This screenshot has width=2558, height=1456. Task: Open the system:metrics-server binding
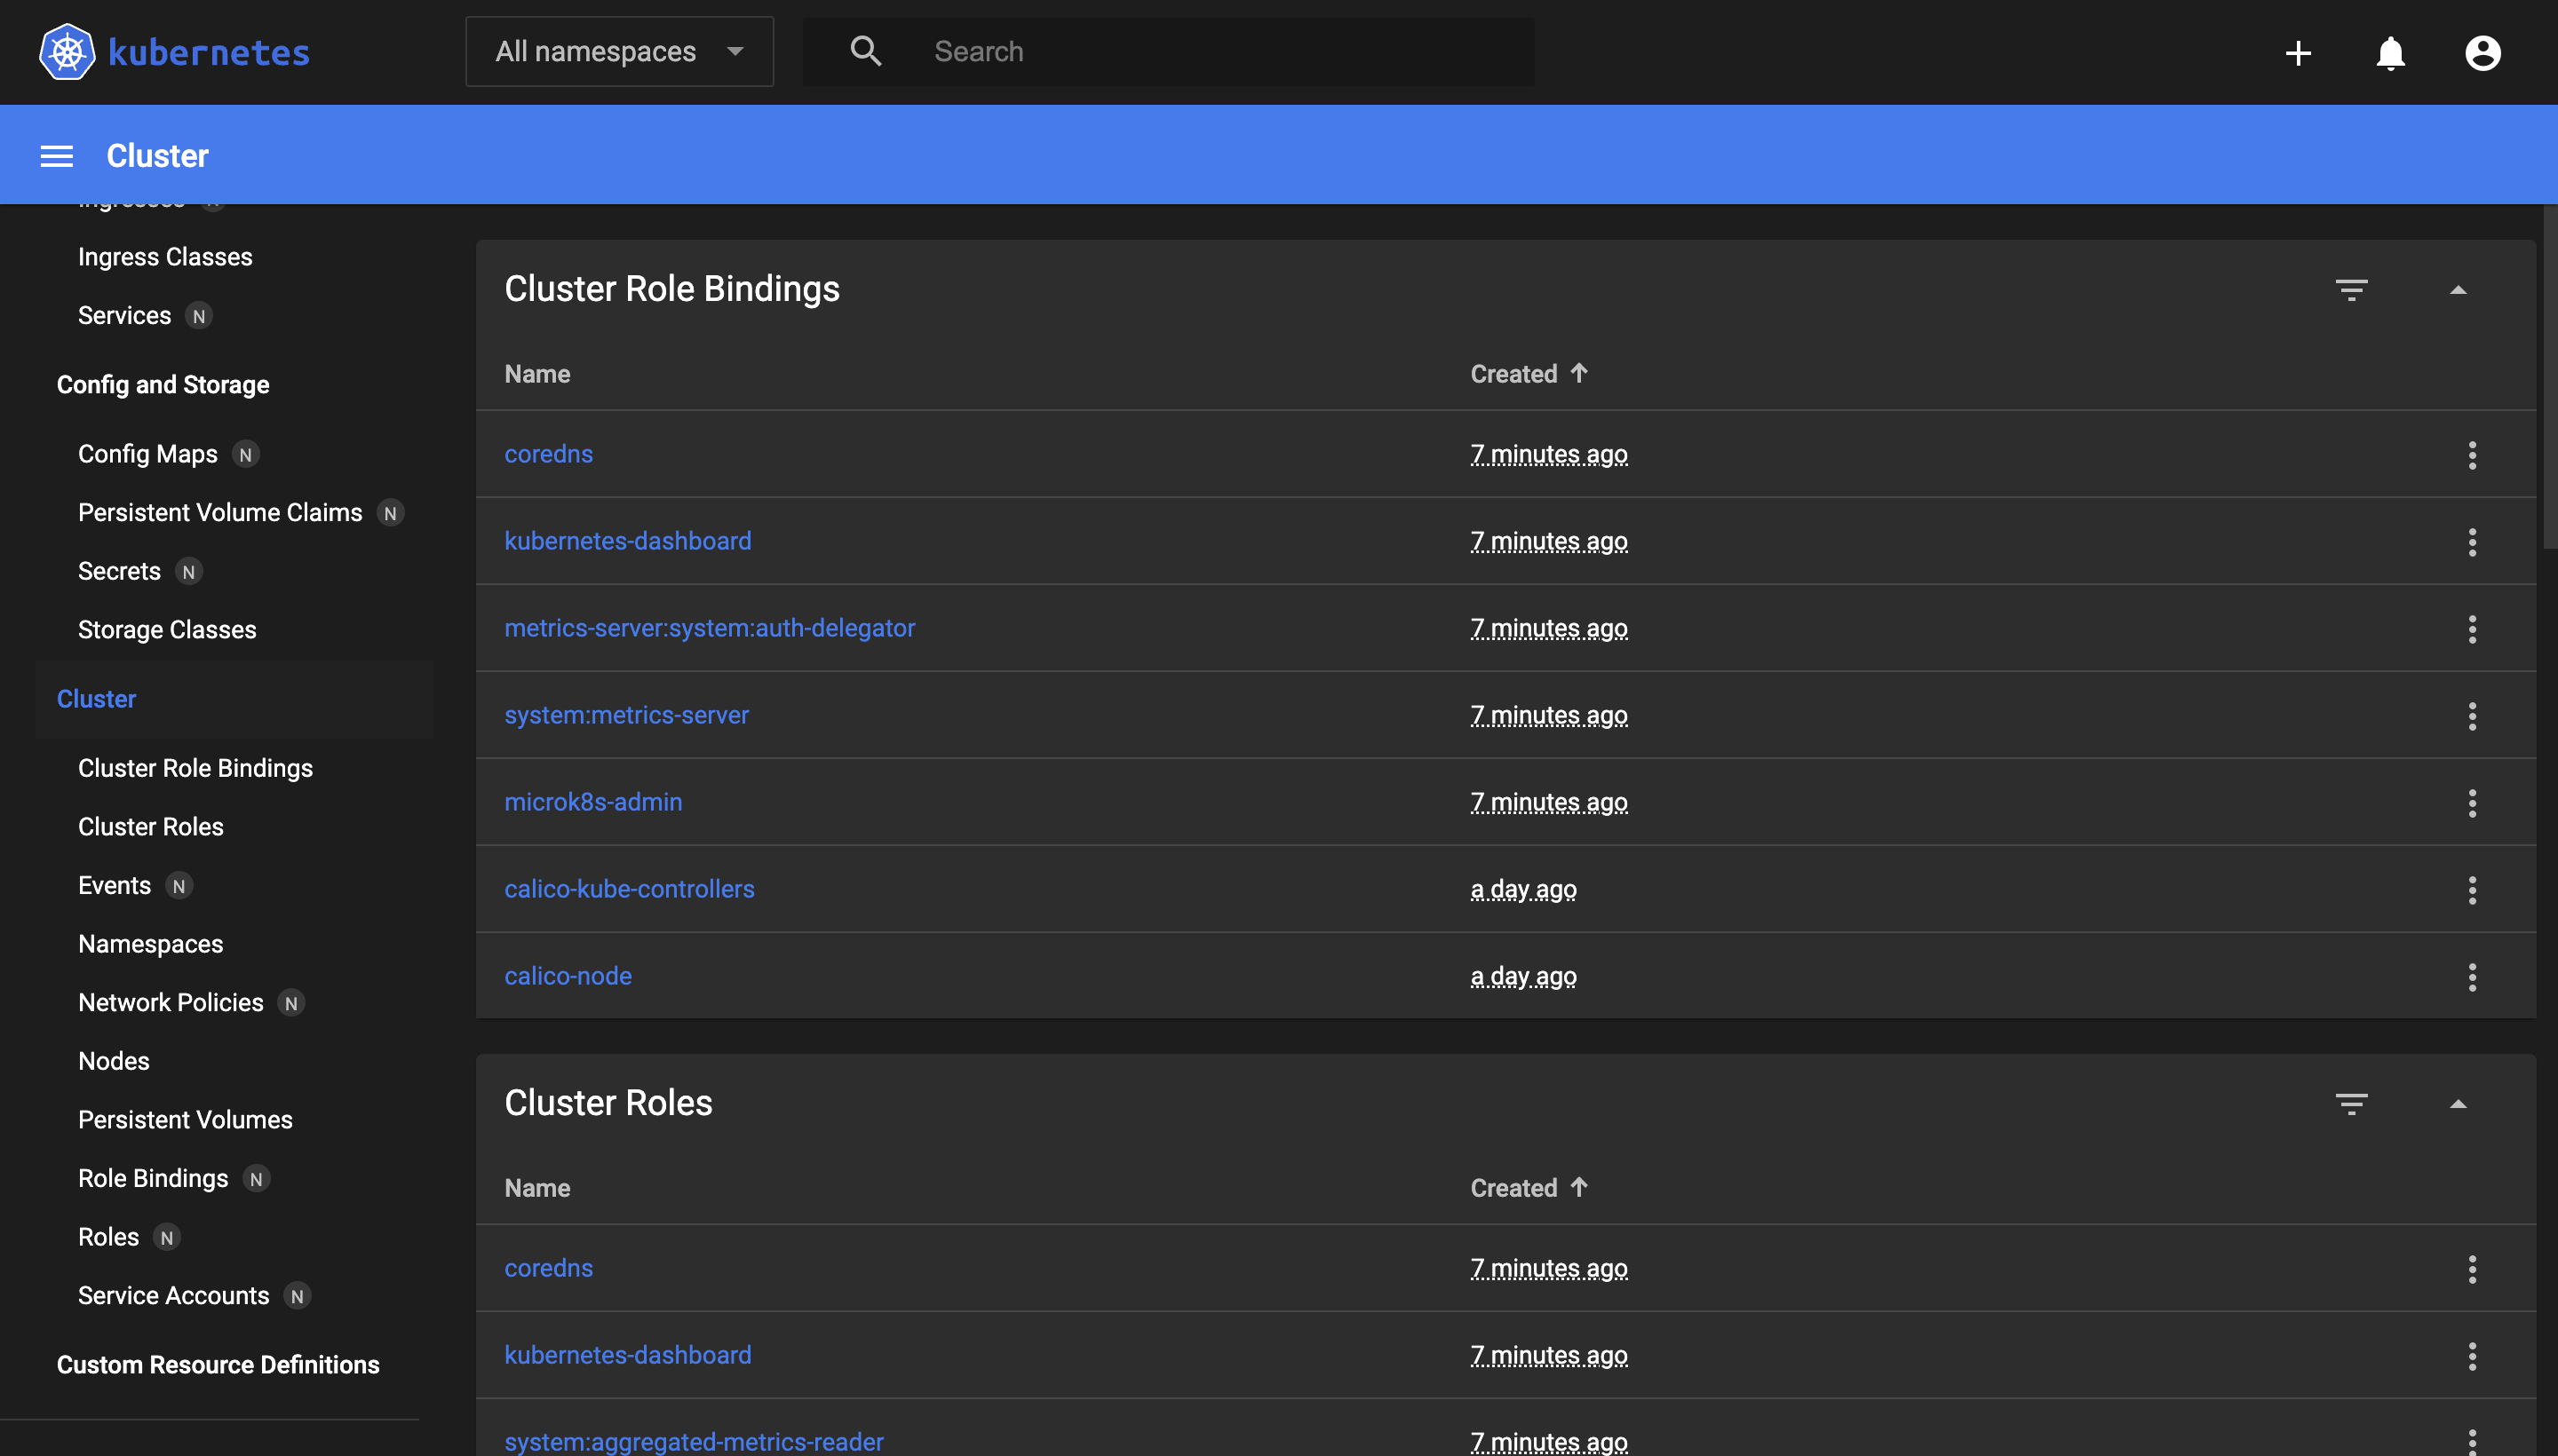coord(626,715)
